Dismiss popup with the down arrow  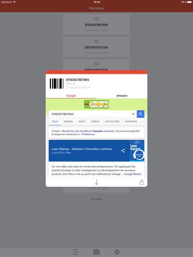(x=96, y=182)
